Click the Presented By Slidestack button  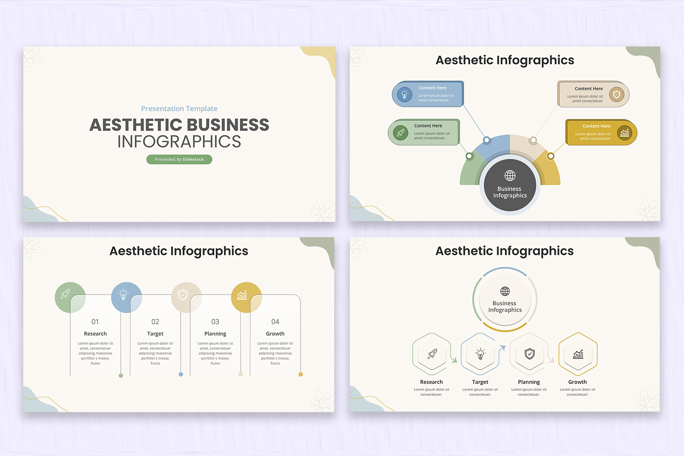click(x=179, y=159)
